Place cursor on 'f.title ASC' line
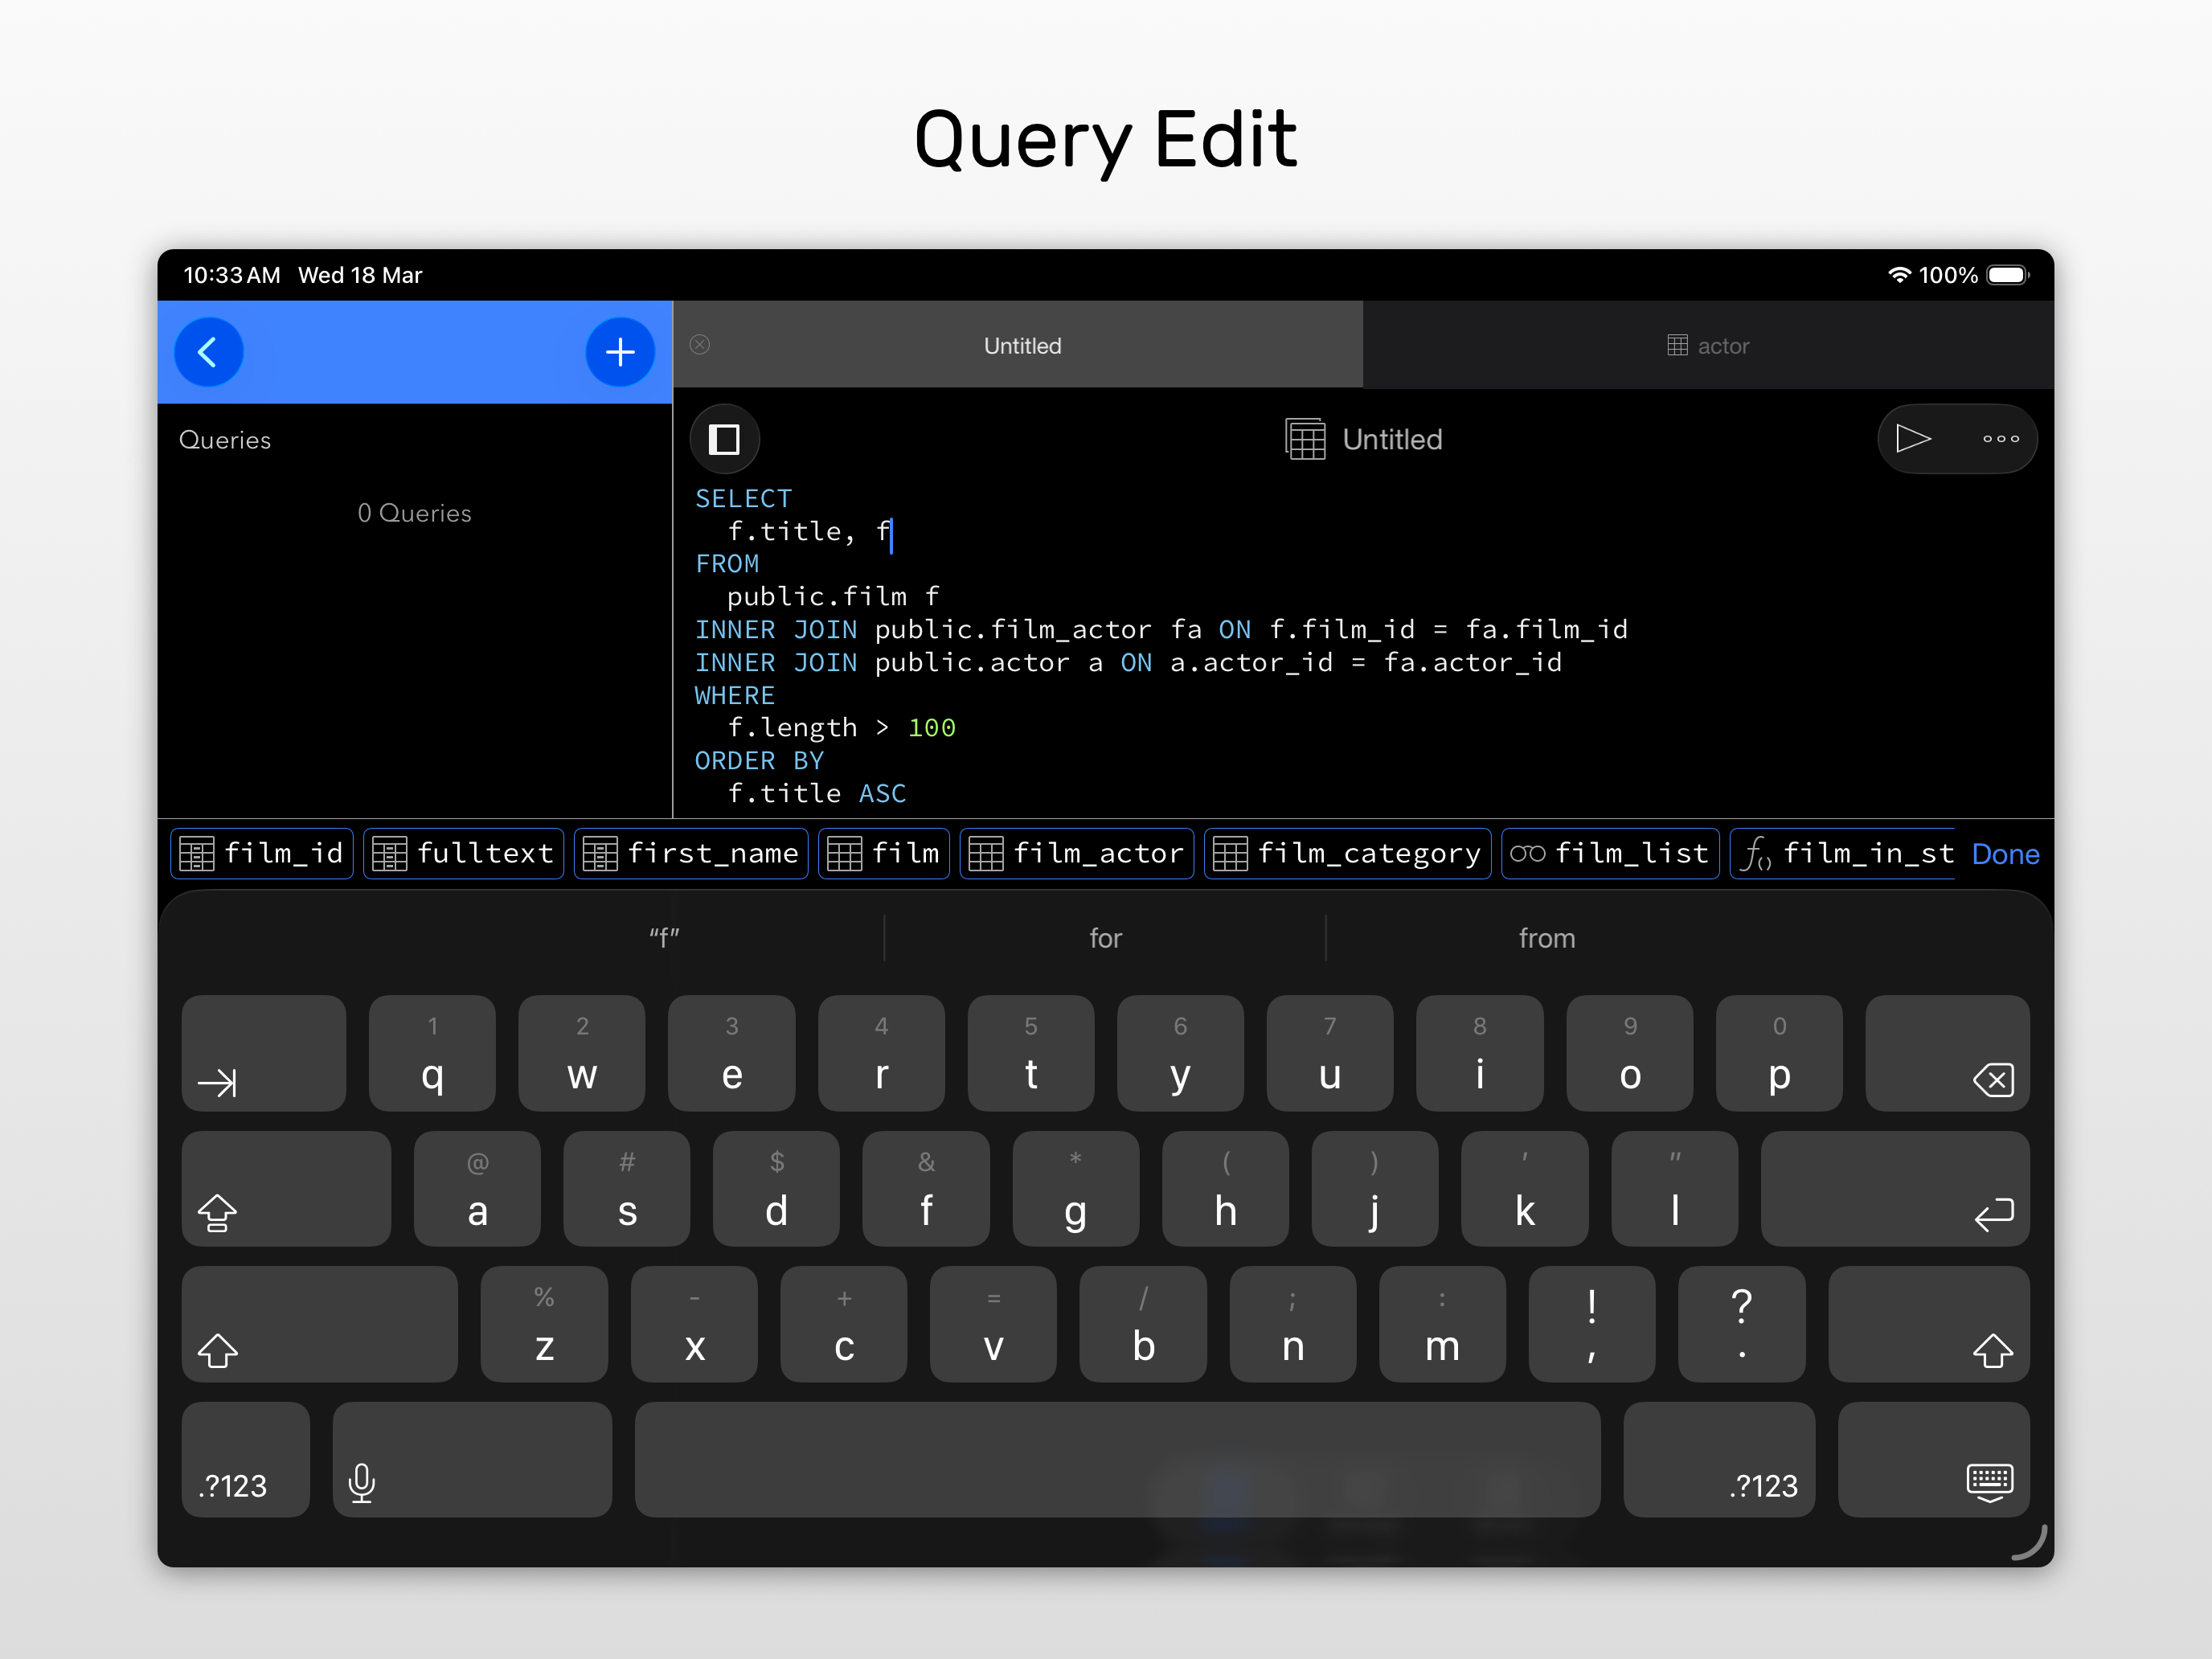Screen dimensions: 2212x1659 click(x=816, y=794)
